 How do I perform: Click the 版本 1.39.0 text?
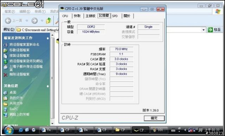[x=150, y=110]
